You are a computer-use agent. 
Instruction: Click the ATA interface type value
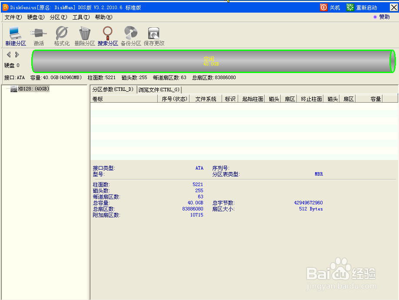(199, 168)
